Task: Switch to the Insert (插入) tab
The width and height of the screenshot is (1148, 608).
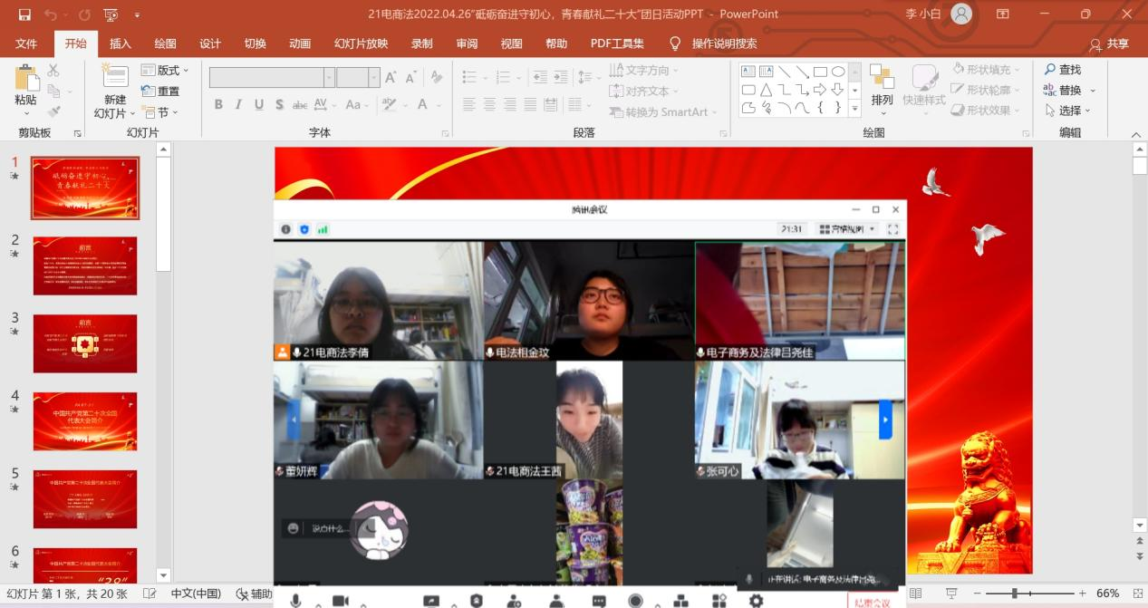Action: pyautogui.click(x=121, y=43)
